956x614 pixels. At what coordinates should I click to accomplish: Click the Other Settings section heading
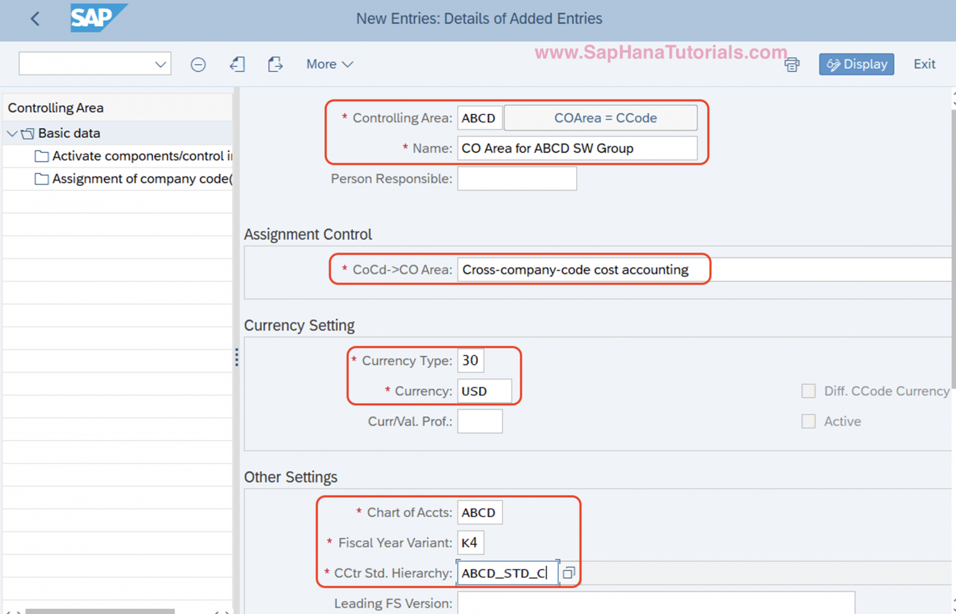click(291, 477)
